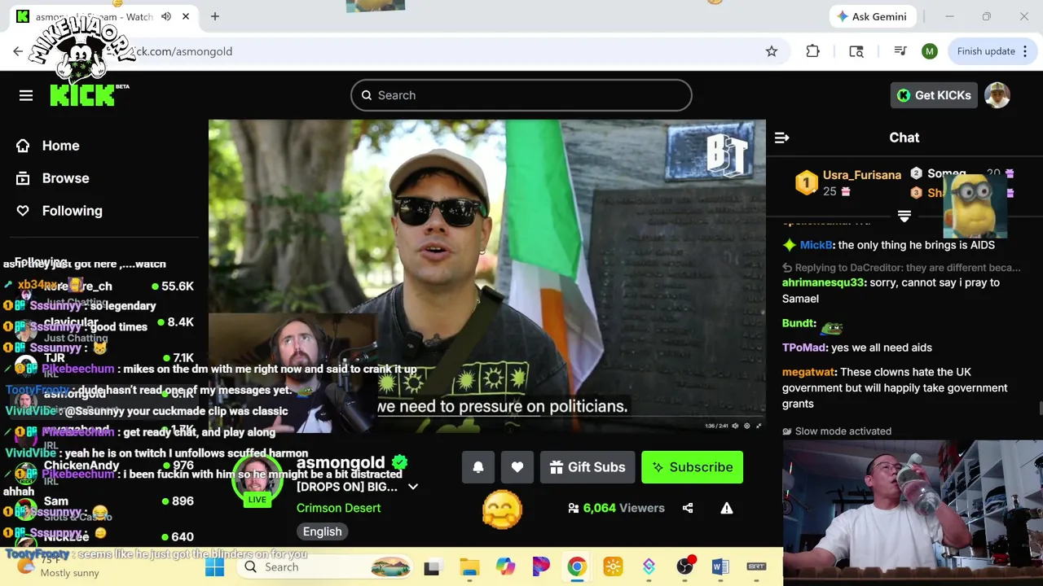Click ahrimanesqu33 username in chat
Image resolution: width=1043 pixels, height=586 pixels.
click(x=823, y=282)
